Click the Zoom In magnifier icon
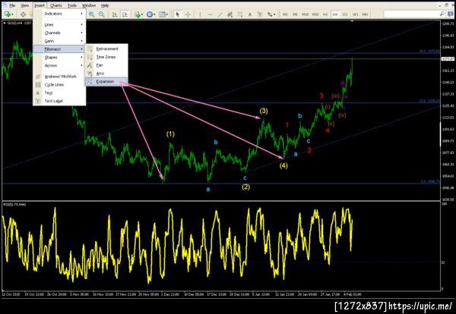This screenshot has height=314, width=456. coord(92,14)
